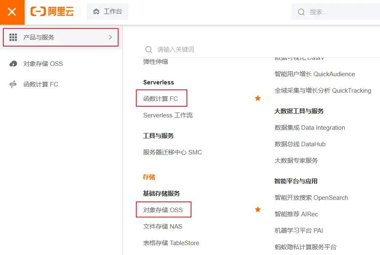Viewport: 380px width, 255px height.
Task: Open 大数据专家服务 link
Action: click(296, 161)
